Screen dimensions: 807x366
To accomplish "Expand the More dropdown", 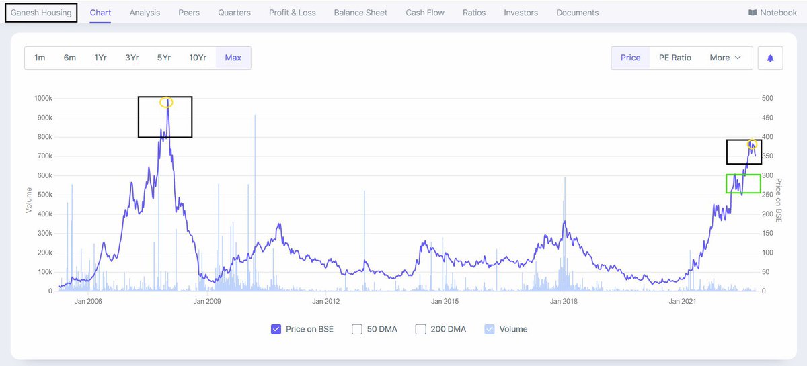I will pyautogui.click(x=726, y=58).
